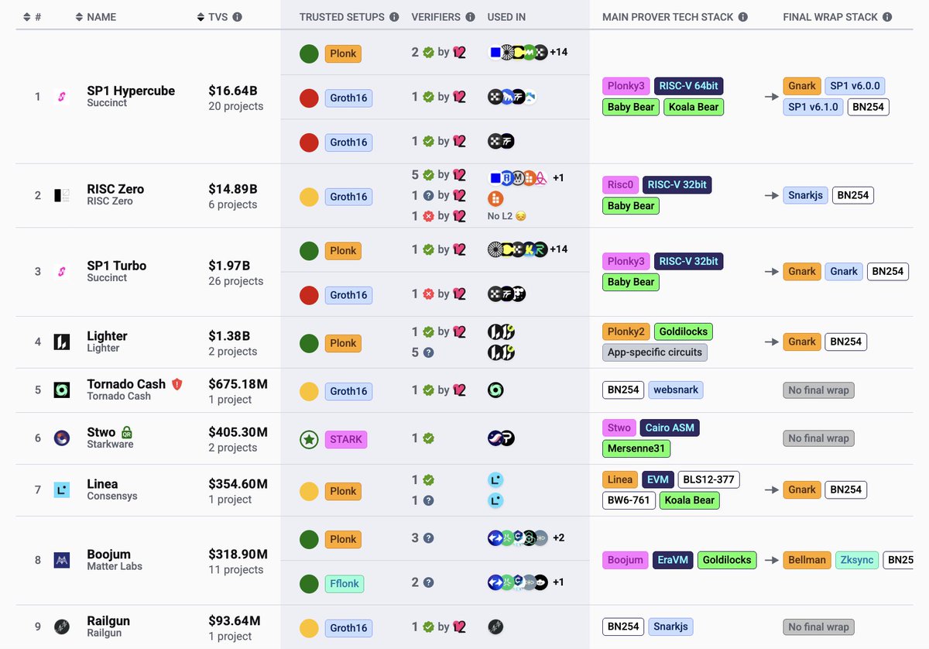Open the SP1 Hypercube project link
929x649 pixels.
click(x=131, y=91)
